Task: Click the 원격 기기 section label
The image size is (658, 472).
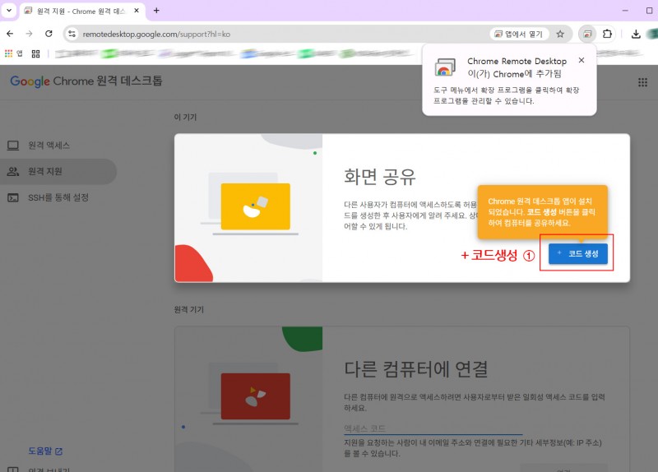Action: pos(189,310)
